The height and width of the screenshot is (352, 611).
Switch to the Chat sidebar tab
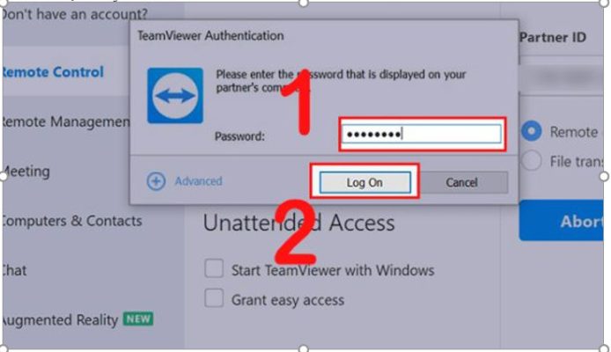[x=14, y=270]
